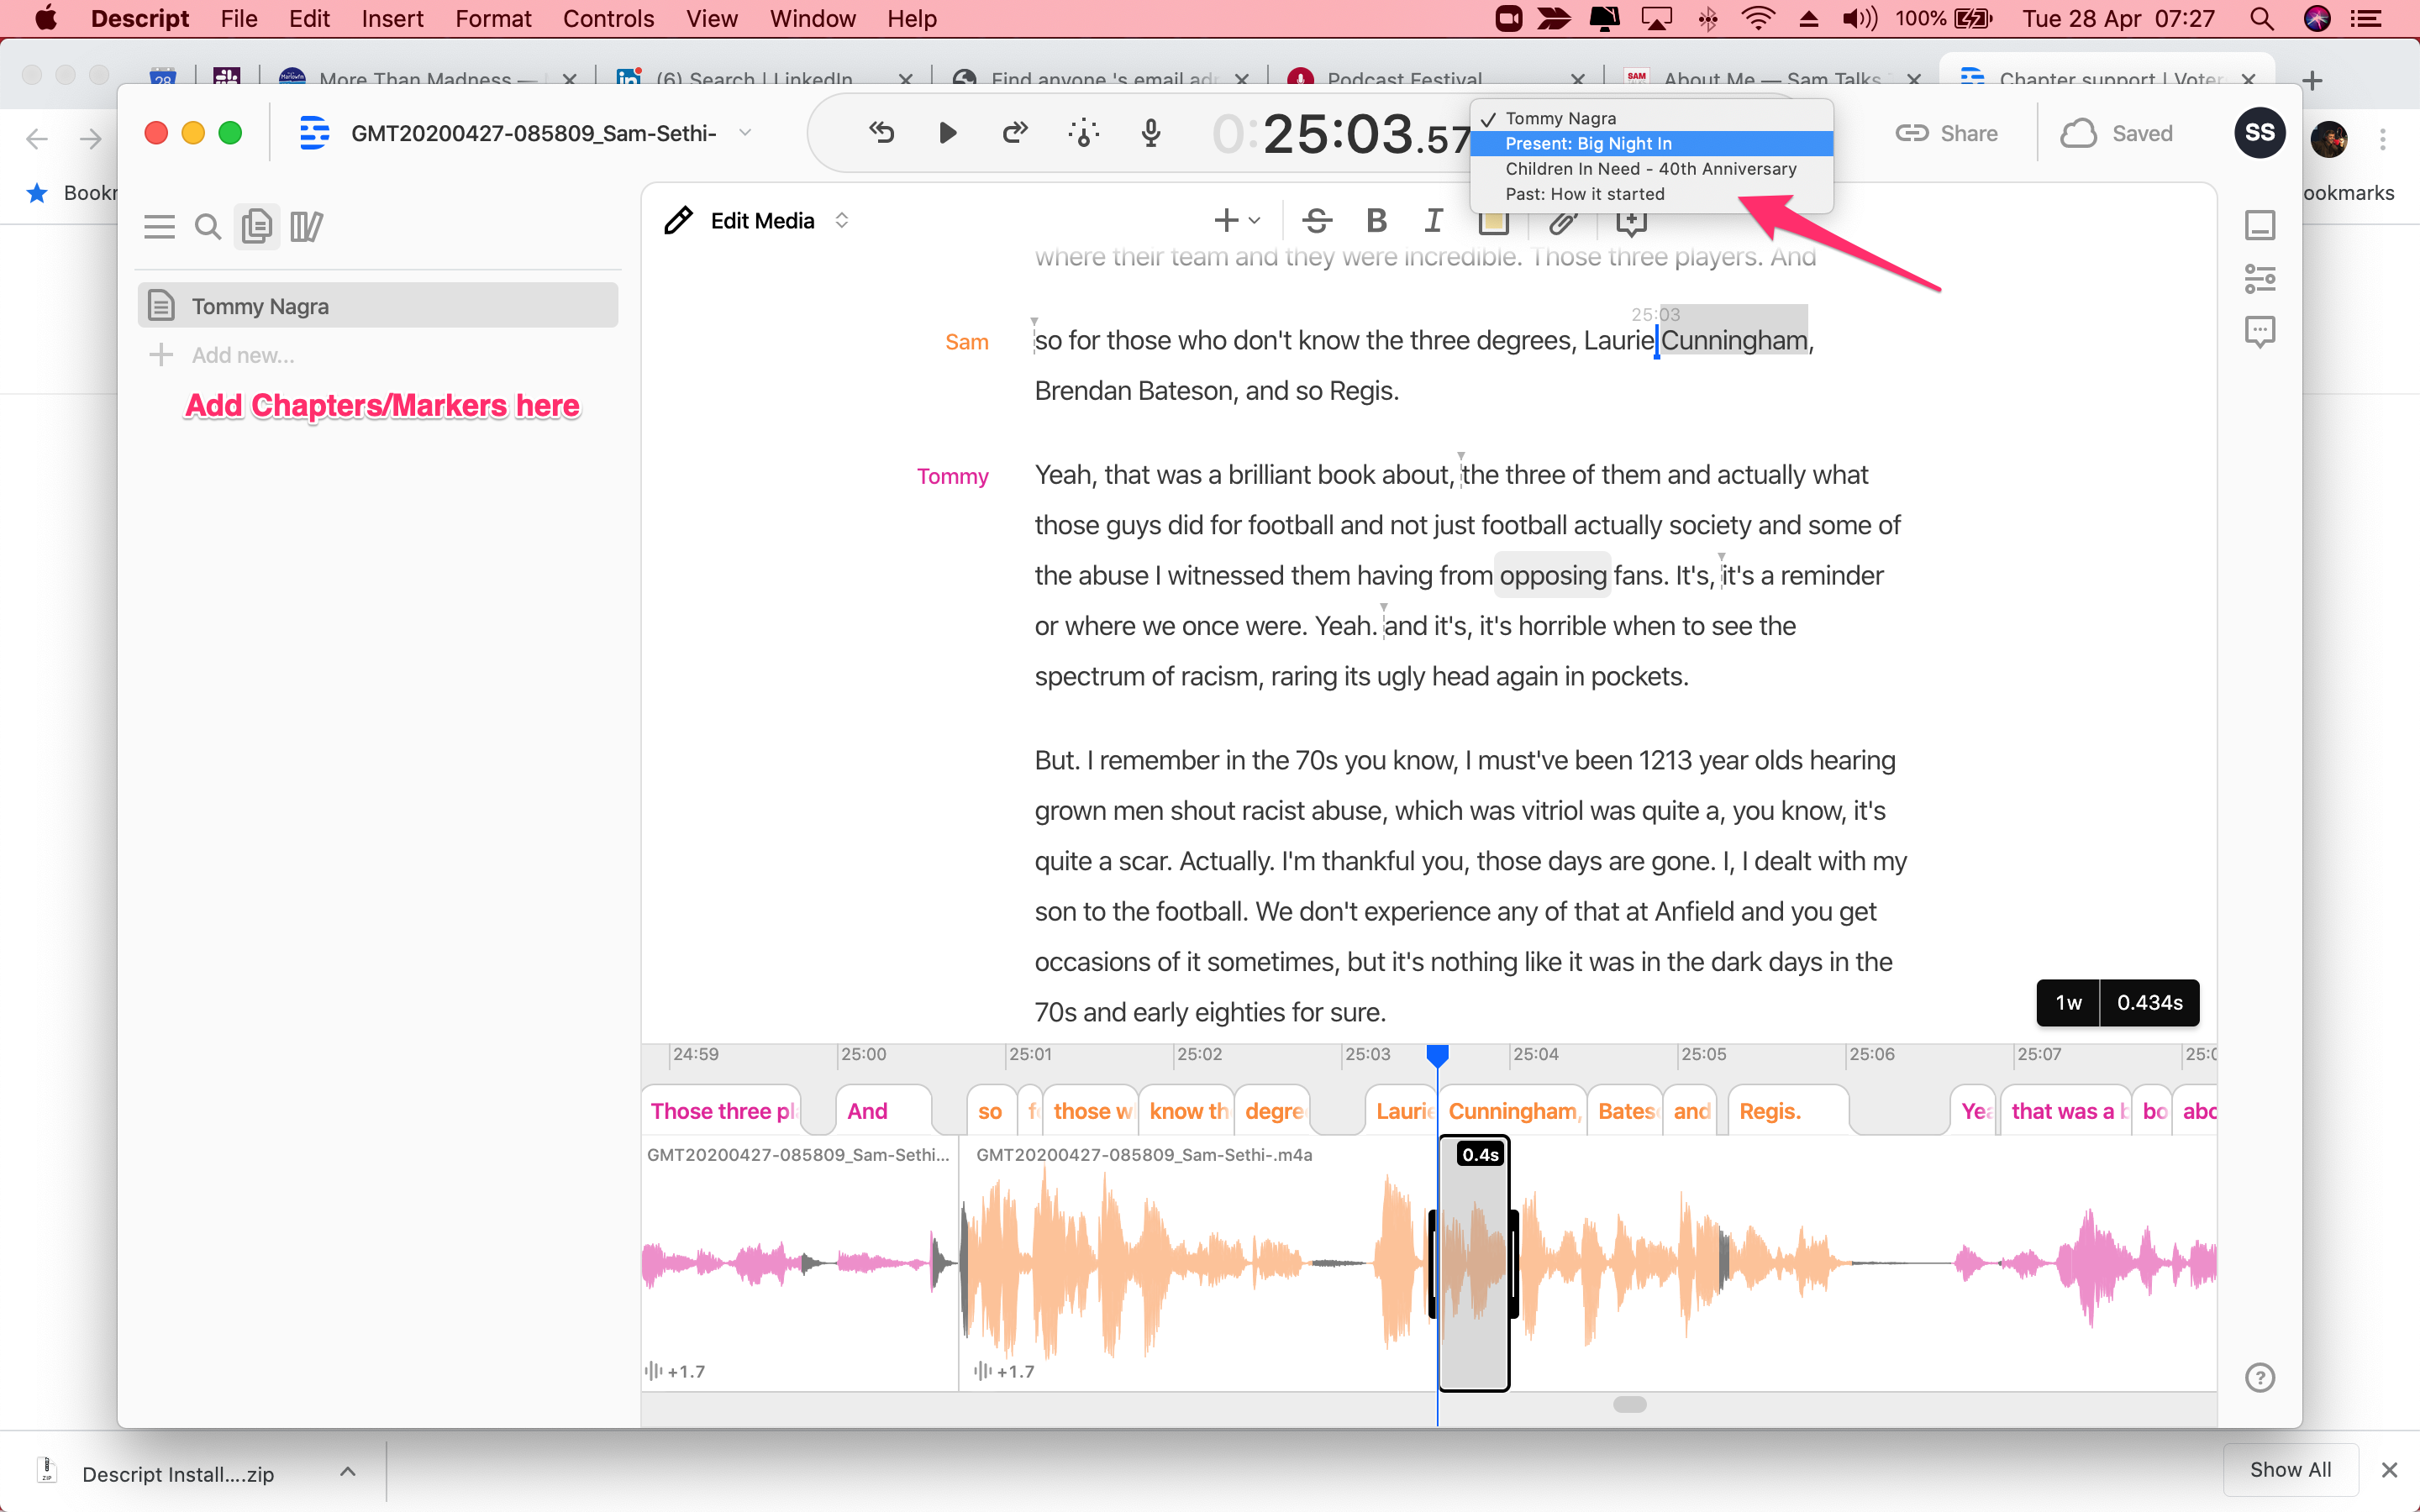Click the Saved cloud status
The width and height of the screenshot is (2420, 1512).
point(2117,133)
